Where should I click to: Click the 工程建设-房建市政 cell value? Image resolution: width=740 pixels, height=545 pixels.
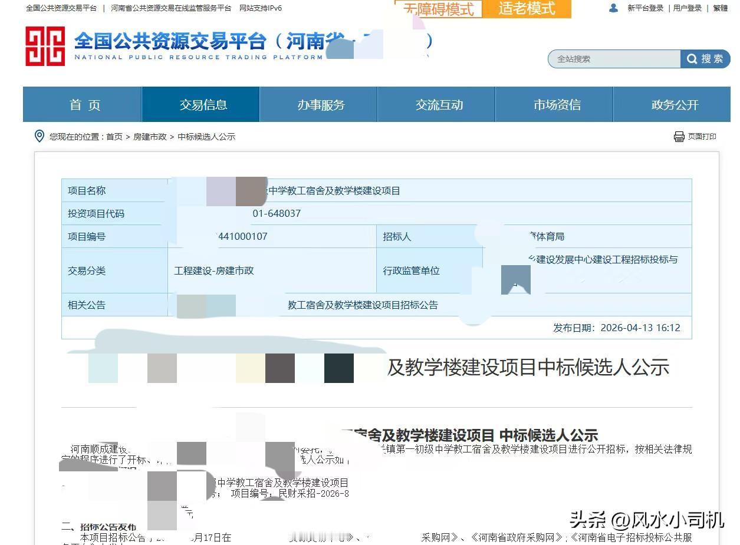(x=214, y=270)
